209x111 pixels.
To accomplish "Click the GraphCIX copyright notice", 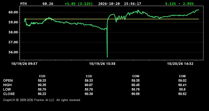I will coord(42,100).
